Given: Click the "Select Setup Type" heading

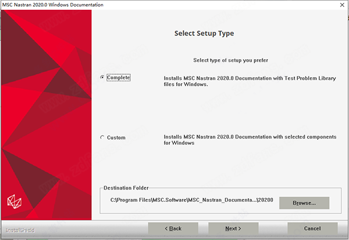Looking at the screenshot, I should (204, 33).
